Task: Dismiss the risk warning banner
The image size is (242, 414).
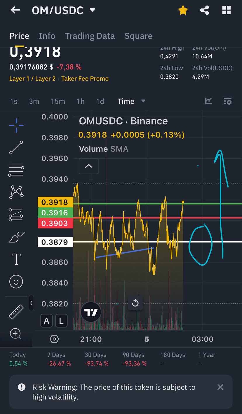Action: (220, 387)
